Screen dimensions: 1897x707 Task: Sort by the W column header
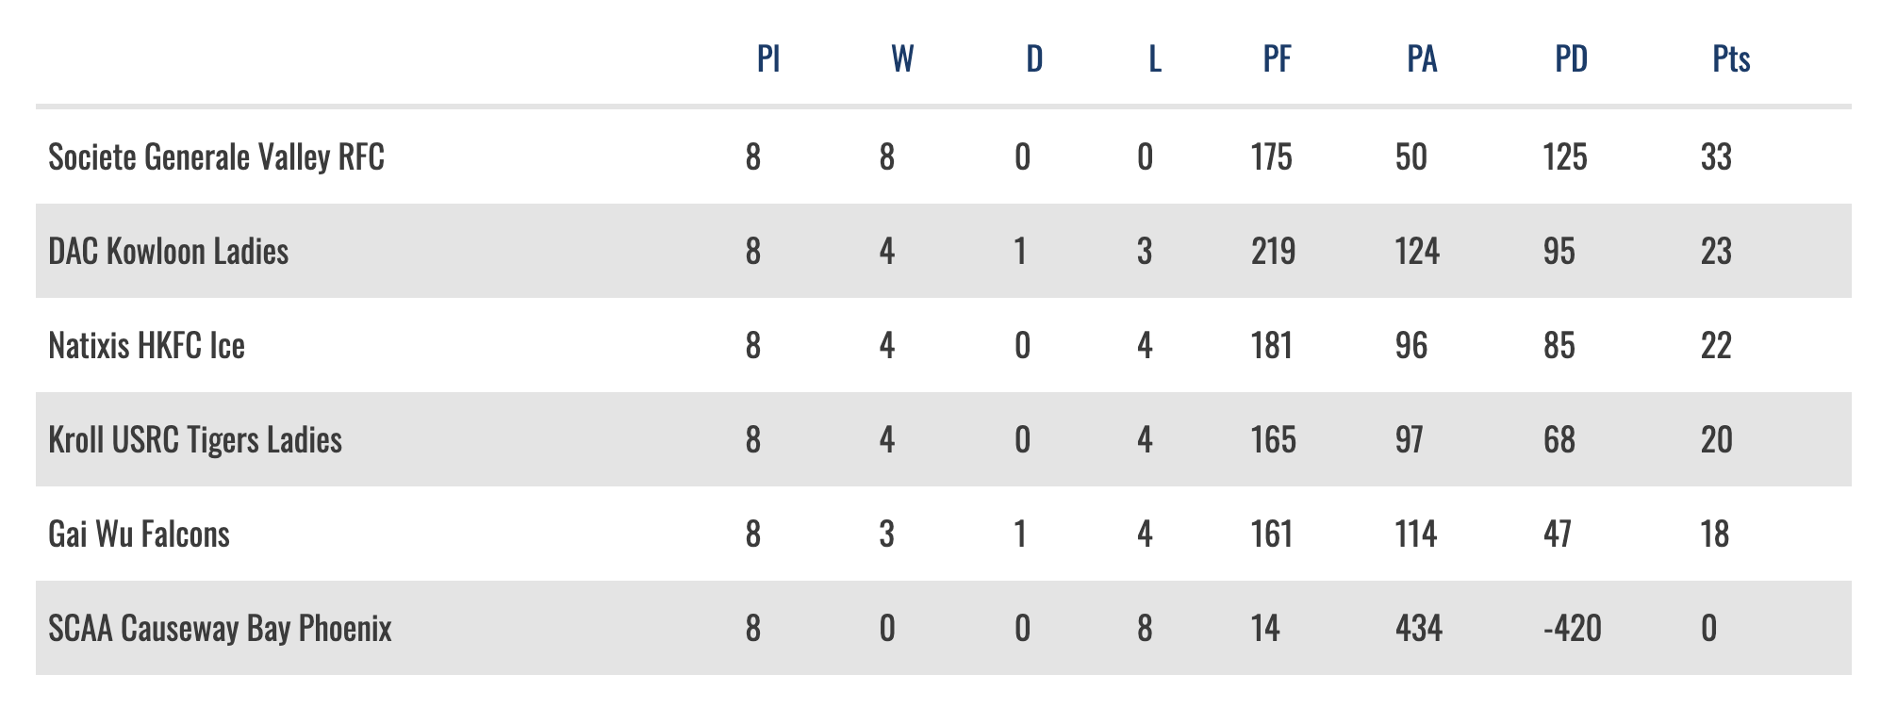902,59
